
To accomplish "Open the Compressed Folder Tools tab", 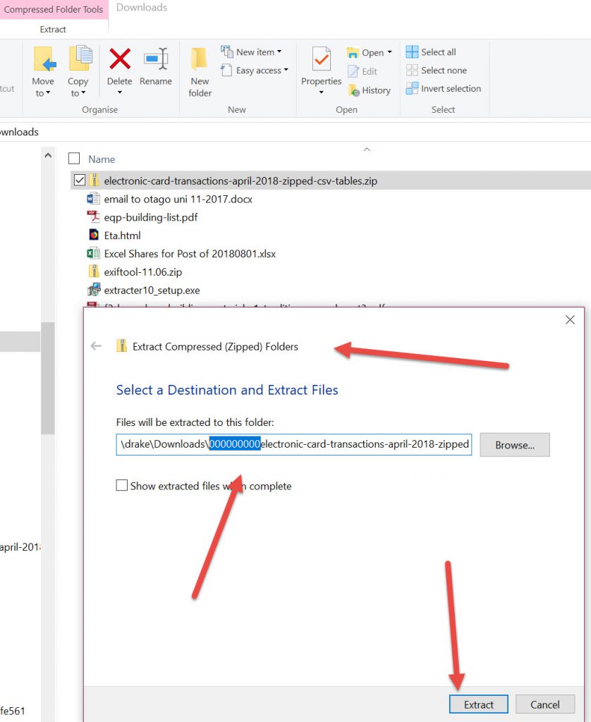I will [54, 10].
